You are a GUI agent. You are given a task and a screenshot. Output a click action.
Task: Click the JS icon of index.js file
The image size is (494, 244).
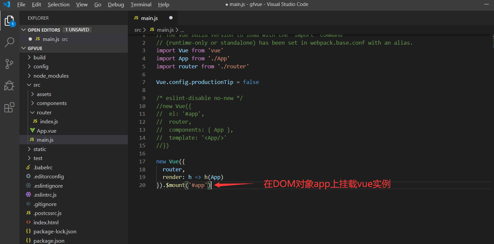click(x=35, y=121)
